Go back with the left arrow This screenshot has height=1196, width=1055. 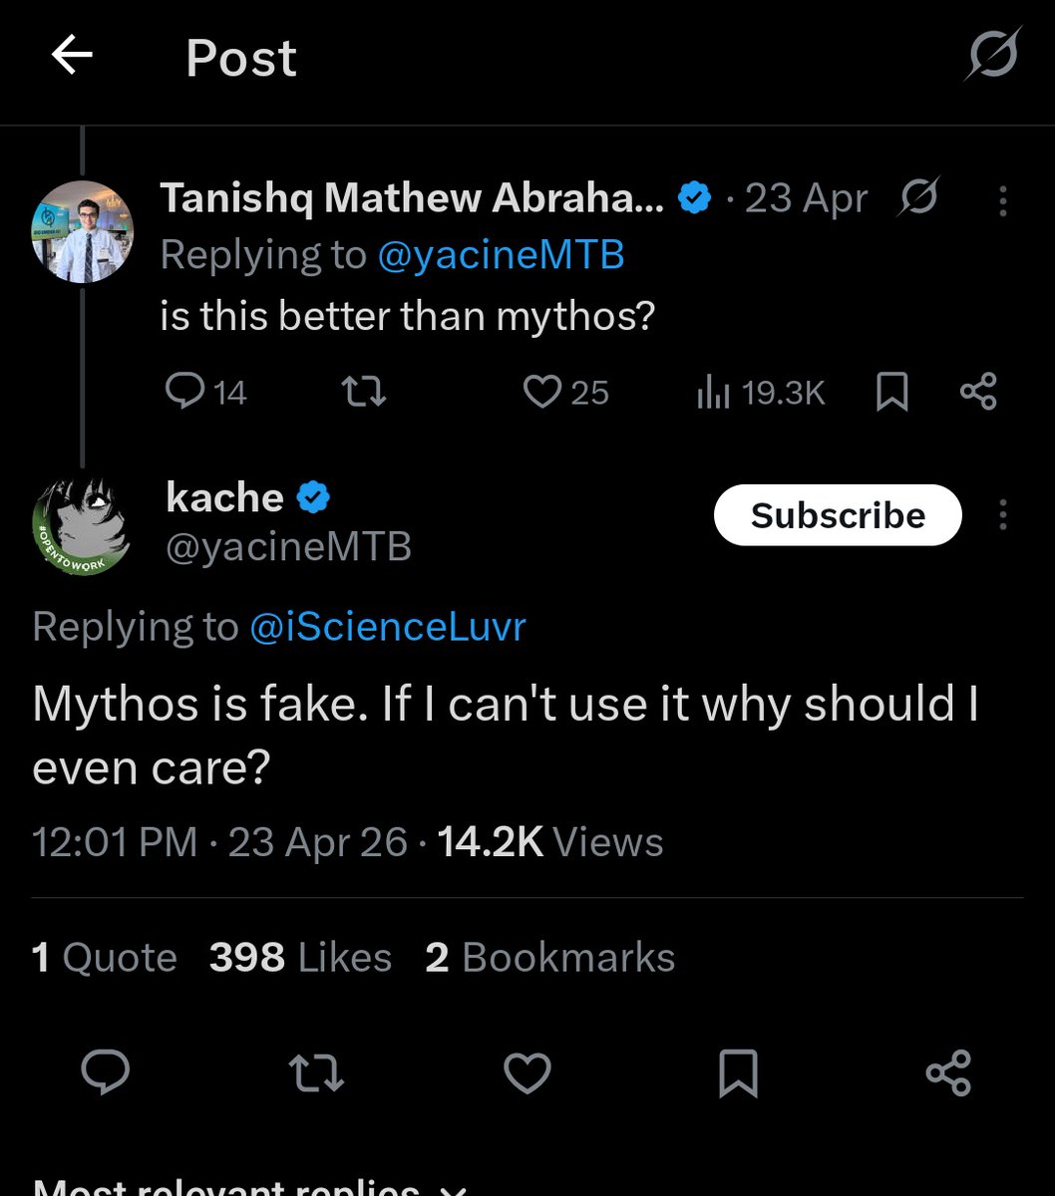coord(72,57)
